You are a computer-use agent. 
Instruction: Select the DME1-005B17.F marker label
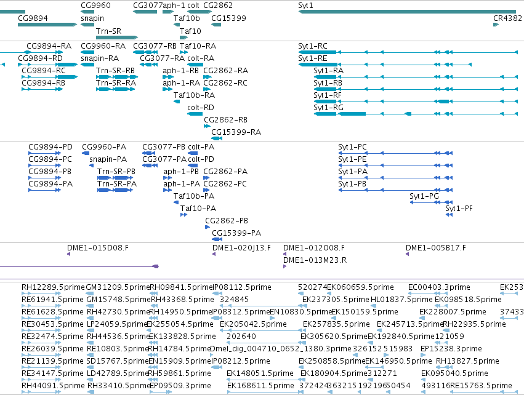(436, 248)
